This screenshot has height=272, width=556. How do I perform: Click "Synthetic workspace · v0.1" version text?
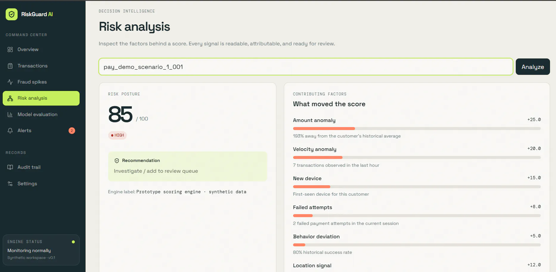click(x=31, y=258)
